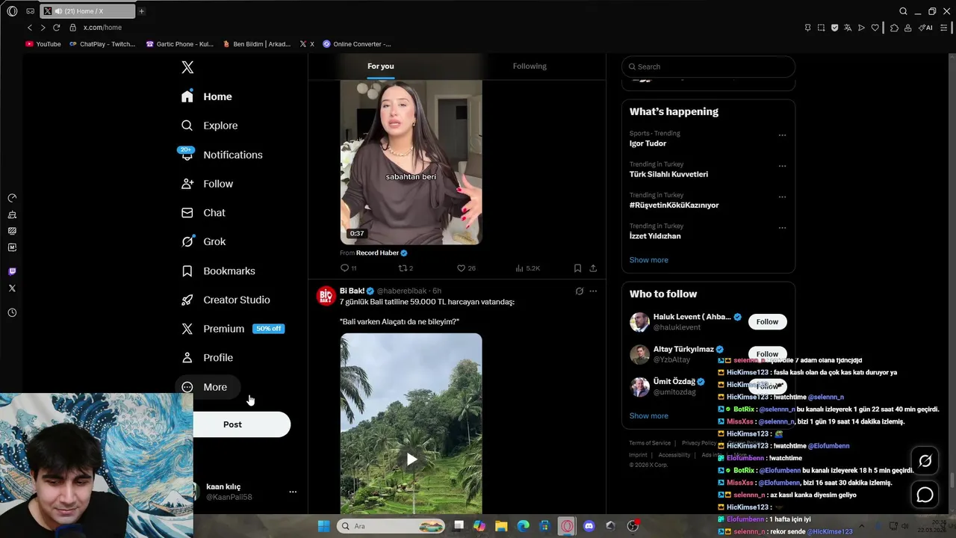Open the Bi Bak! profile avatar

pyautogui.click(x=326, y=296)
